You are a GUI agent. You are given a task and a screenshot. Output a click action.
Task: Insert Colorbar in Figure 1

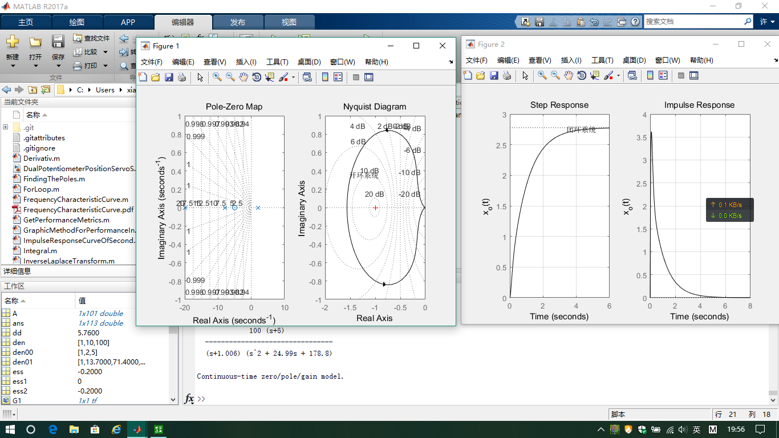click(325, 77)
